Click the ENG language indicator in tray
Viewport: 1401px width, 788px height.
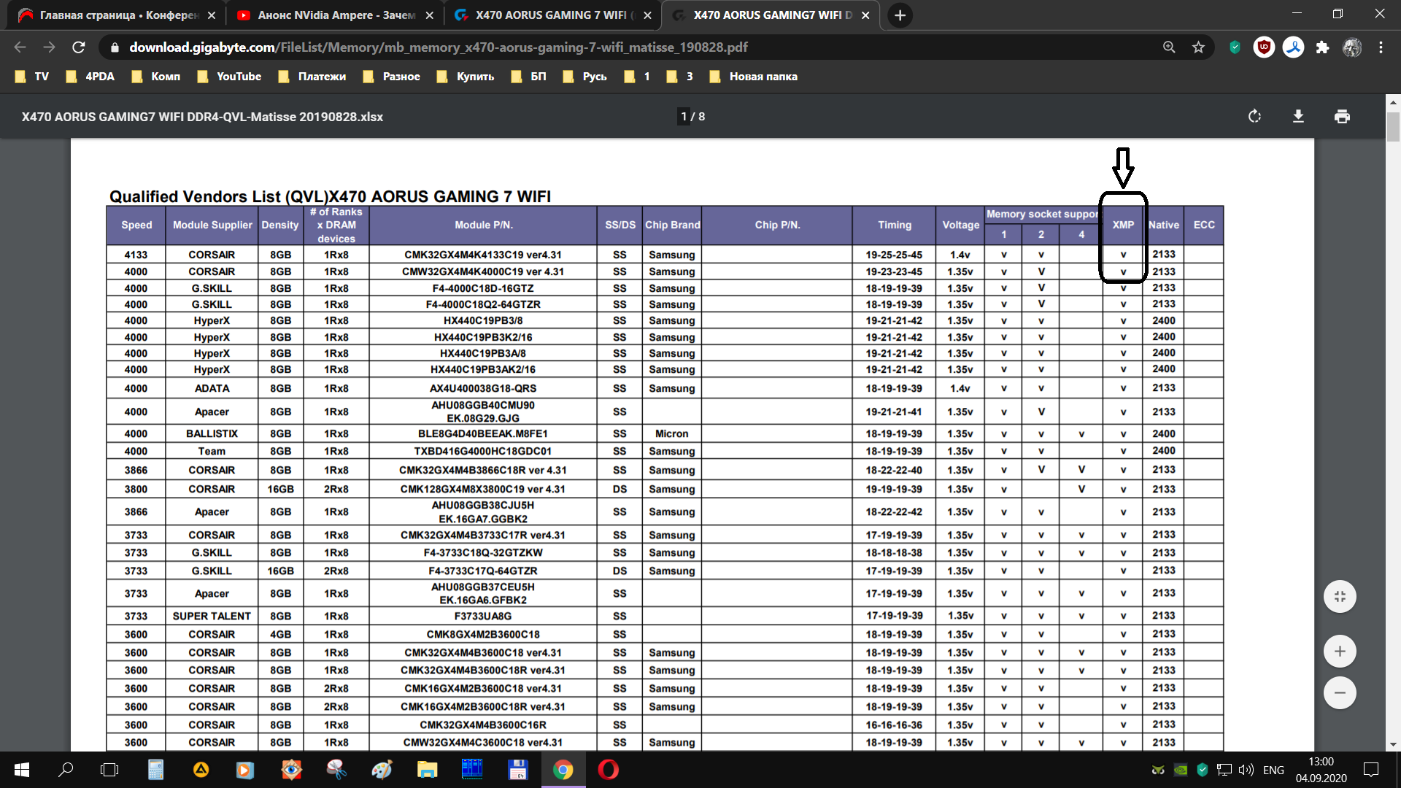pos(1273,770)
